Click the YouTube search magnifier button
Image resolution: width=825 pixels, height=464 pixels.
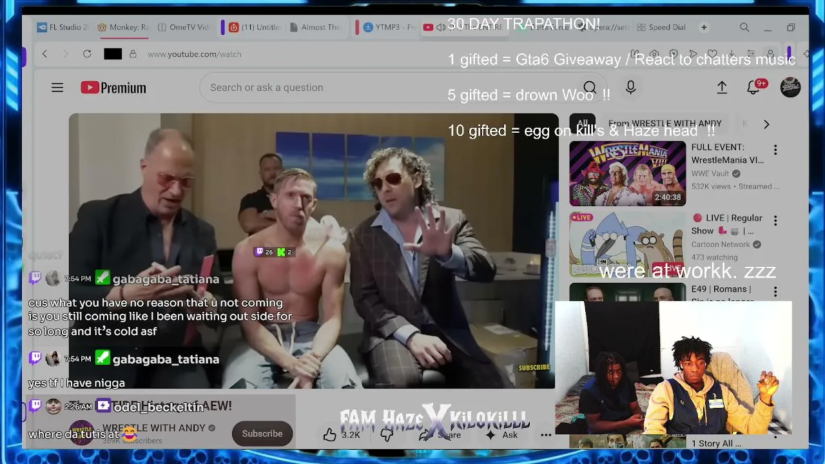point(589,88)
